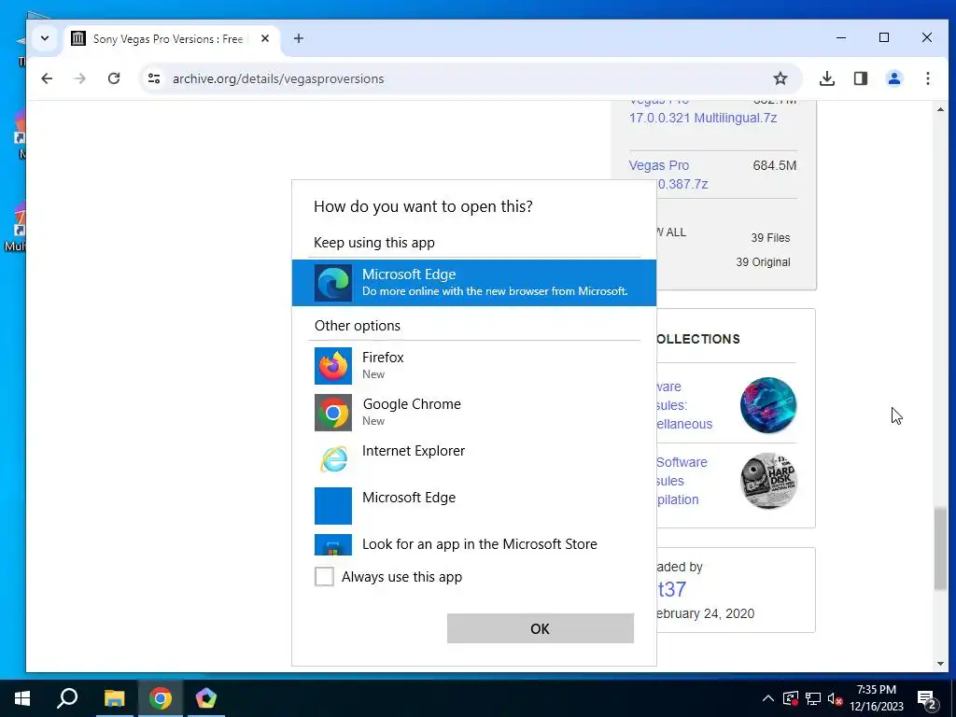Viewport: 956px width, 717px height.
Task: Click the Edge logo in the highlighted row
Action: [333, 283]
